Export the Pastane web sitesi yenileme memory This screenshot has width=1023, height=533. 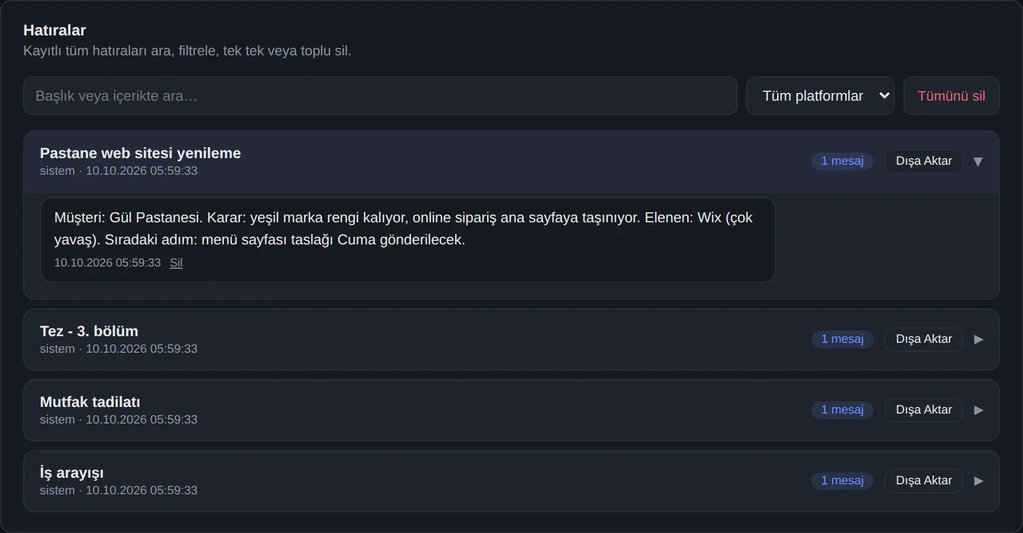923,161
